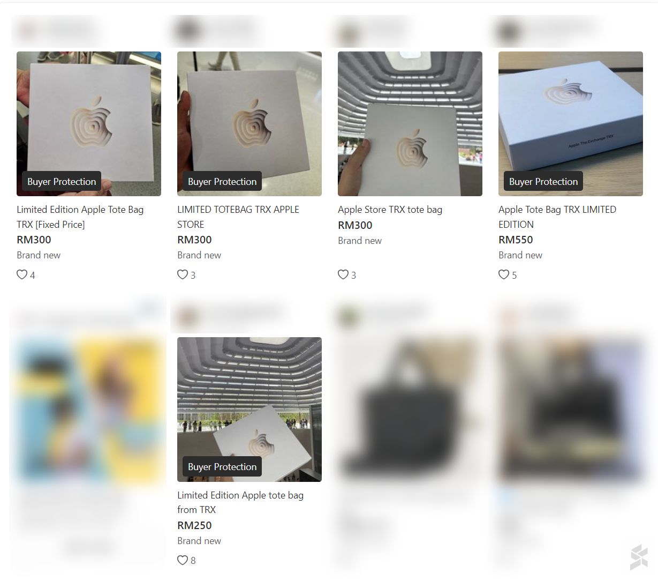658x580 pixels.
Task: Tap heart on LIMITED TOTEBAG TRX APPLE STORE
Action: pyautogui.click(x=183, y=274)
